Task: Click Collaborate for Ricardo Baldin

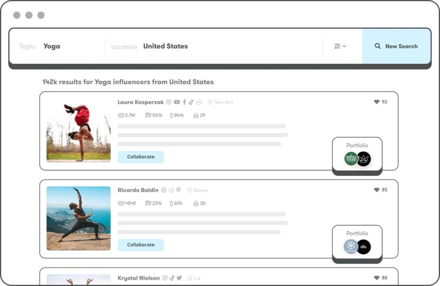Action: [141, 245]
